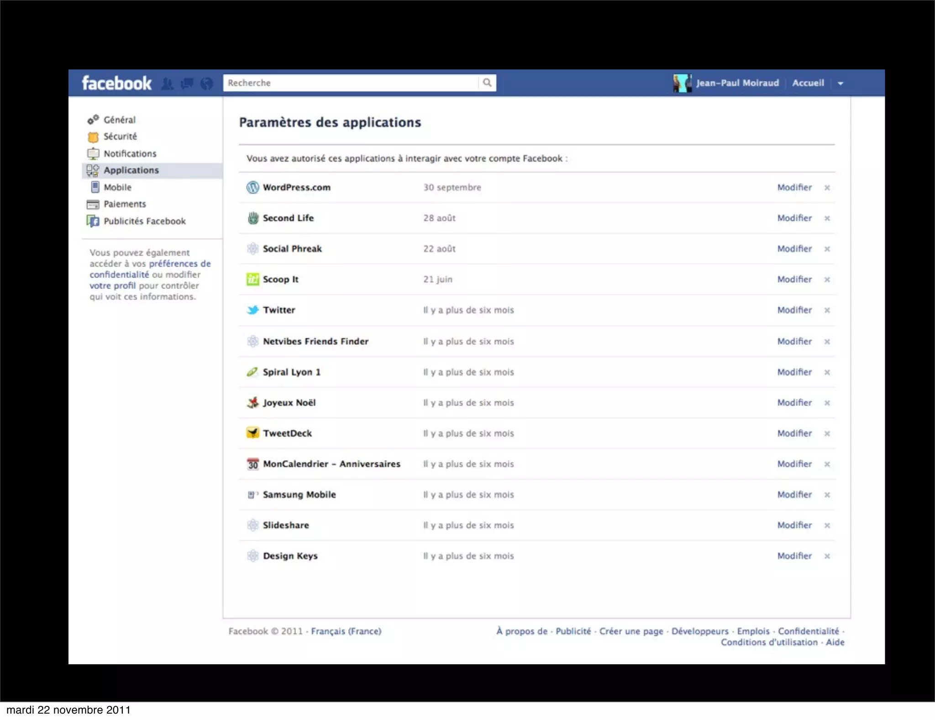
Task: Open the Français (France) language link
Action: [346, 631]
